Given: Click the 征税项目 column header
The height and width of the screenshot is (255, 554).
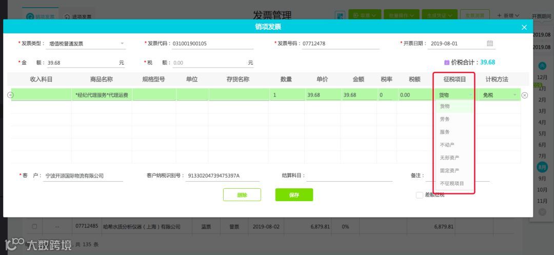Looking at the screenshot, I should (x=454, y=80).
